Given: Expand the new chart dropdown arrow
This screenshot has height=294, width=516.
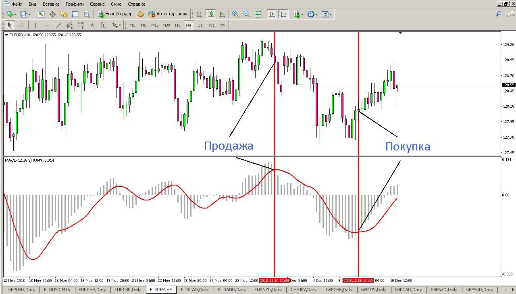Looking at the screenshot, I should click(x=15, y=14).
